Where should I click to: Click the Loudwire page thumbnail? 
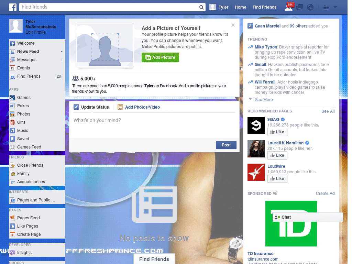(256, 172)
